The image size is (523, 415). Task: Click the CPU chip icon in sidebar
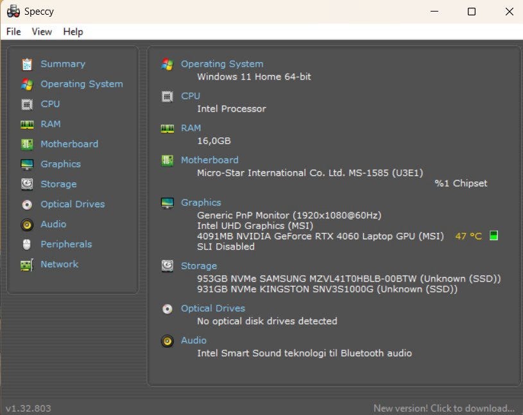click(27, 105)
